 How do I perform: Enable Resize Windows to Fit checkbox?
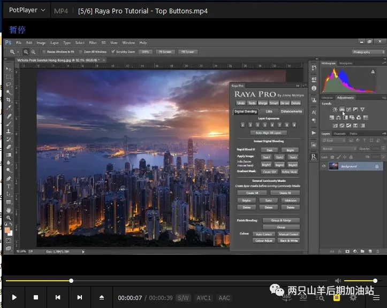(44, 52)
